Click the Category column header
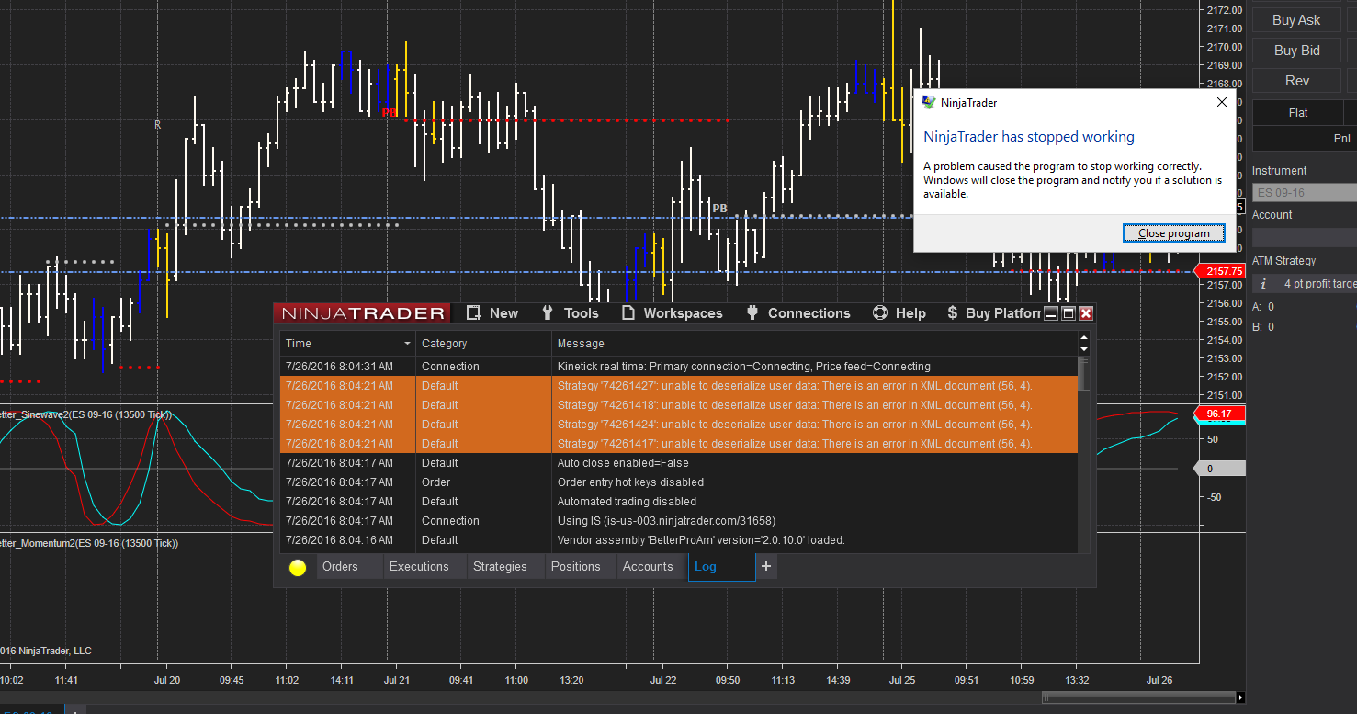The height and width of the screenshot is (714, 1357). pyautogui.click(x=483, y=344)
